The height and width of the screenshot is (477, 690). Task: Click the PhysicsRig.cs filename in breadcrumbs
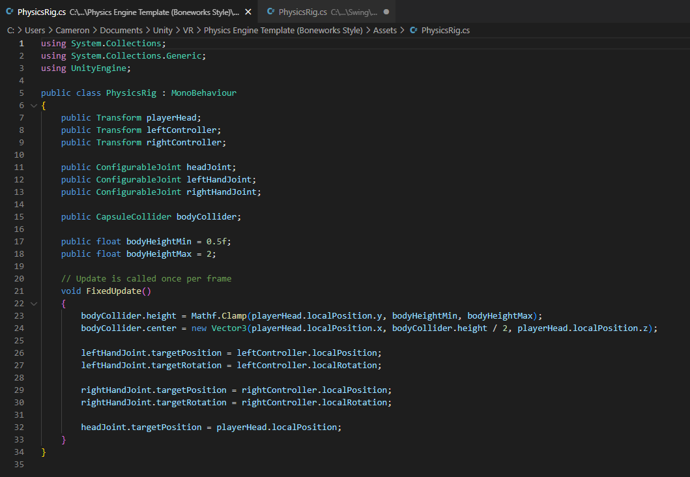tap(445, 31)
